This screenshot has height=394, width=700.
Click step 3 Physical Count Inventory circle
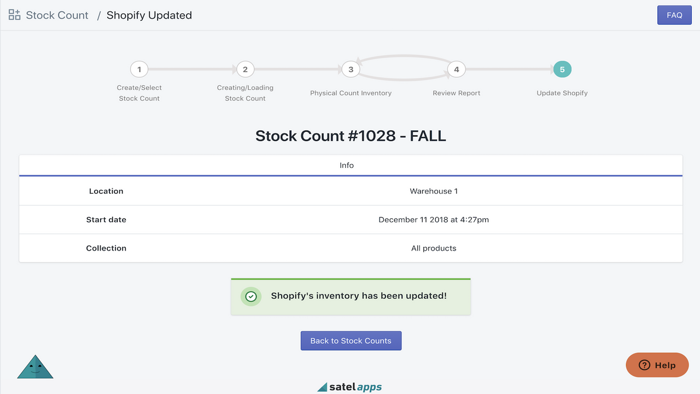351,69
